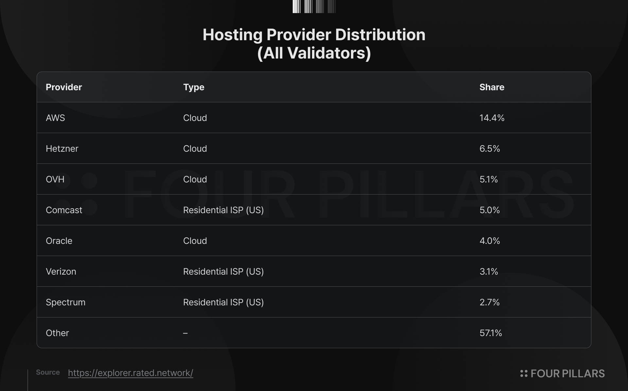Screen dimensions: 628x391
Task: Select the Provider column header
Action: coord(64,87)
